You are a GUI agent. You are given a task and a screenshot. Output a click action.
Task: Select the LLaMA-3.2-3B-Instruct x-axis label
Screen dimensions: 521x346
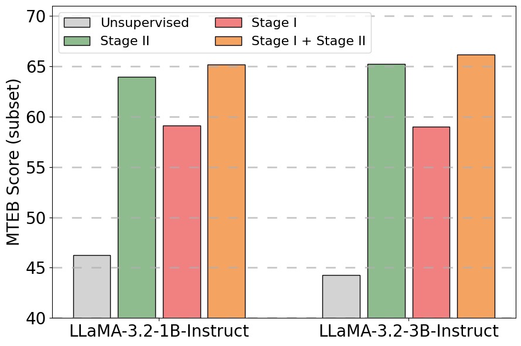[x=408, y=331]
